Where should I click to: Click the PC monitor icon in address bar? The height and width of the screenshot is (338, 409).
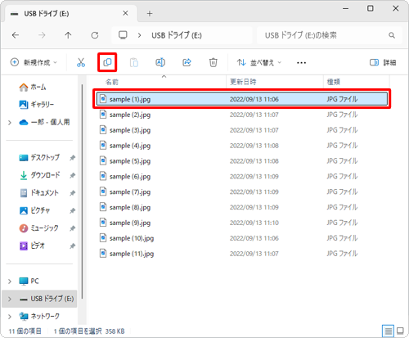pyautogui.click(x=123, y=35)
